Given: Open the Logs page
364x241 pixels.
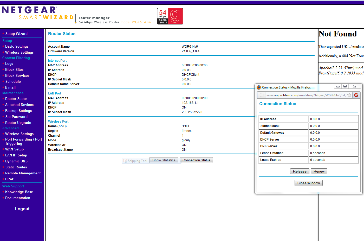Looking at the screenshot, I should coord(9,64).
